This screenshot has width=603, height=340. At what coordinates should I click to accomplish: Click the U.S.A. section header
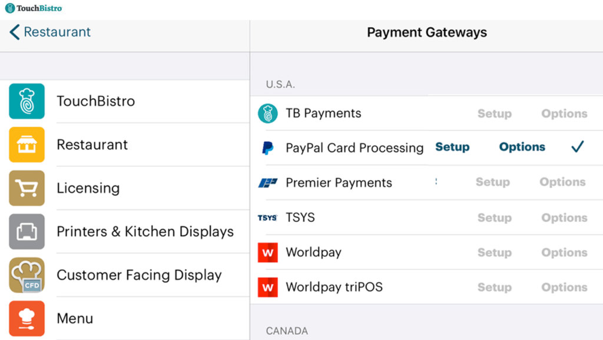coord(280,84)
